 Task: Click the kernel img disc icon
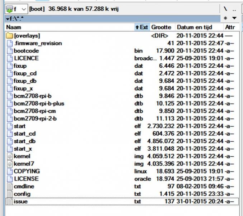pyautogui.click(x=10, y=156)
